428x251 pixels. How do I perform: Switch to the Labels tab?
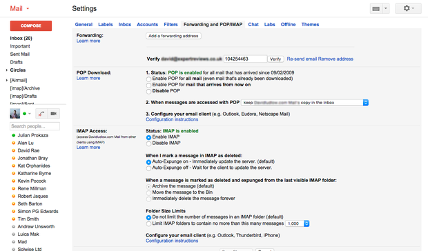pyautogui.click(x=106, y=25)
